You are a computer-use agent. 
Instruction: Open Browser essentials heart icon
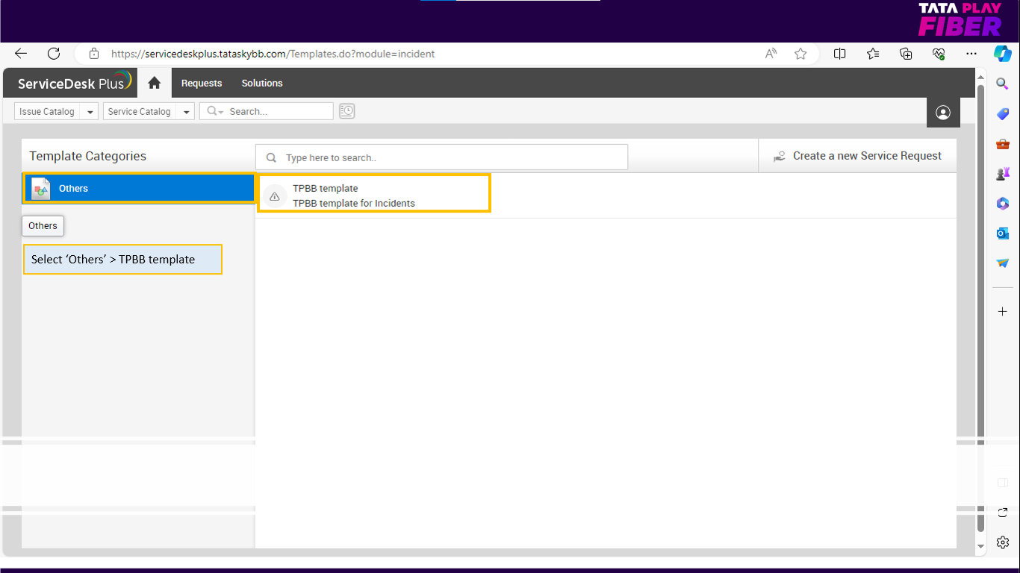point(939,54)
